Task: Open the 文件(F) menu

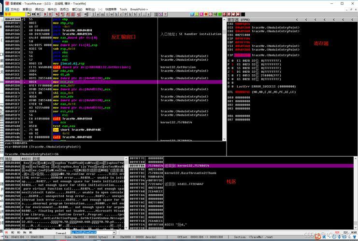Action: click(x=15, y=9)
